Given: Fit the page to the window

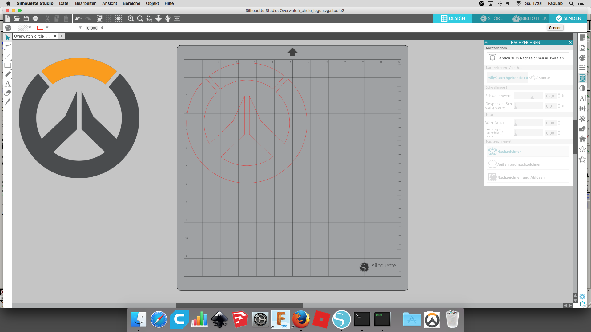Looking at the screenshot, I should pyautogui.click(x=177, y=18).
